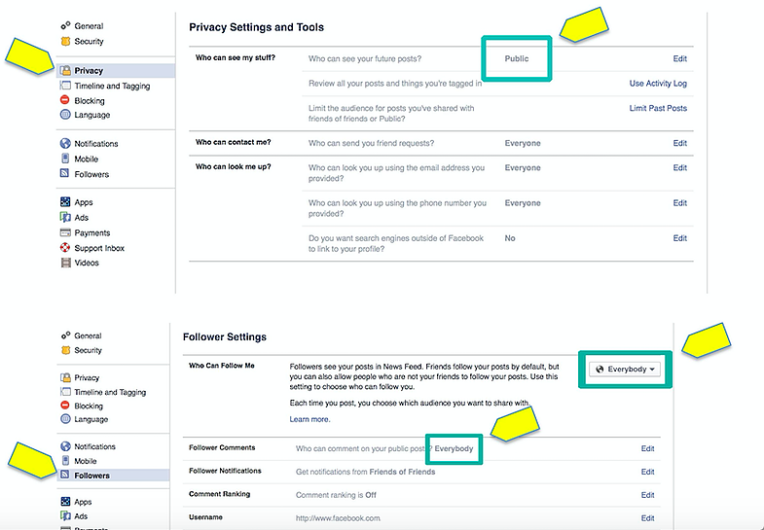Click the Ads icon in top sidebar
Screen dimensions: 764x530
(65, 217)
